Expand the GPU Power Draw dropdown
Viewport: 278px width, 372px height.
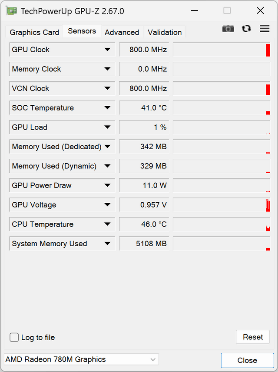click(107, 185)
